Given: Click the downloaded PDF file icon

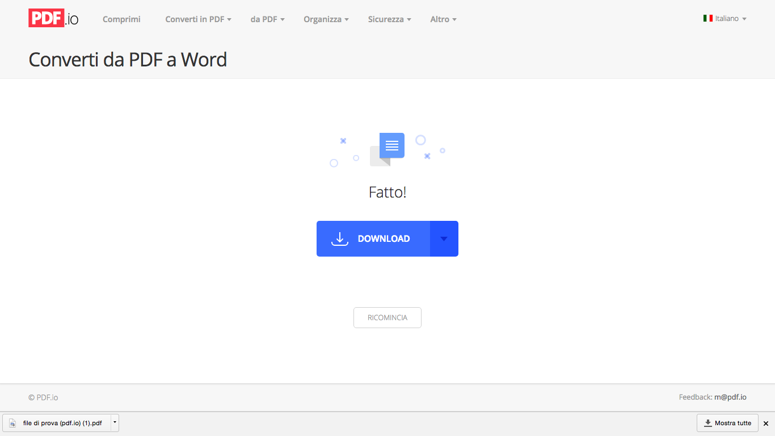Looking at the screenshot, I should [x=12, y=423].
